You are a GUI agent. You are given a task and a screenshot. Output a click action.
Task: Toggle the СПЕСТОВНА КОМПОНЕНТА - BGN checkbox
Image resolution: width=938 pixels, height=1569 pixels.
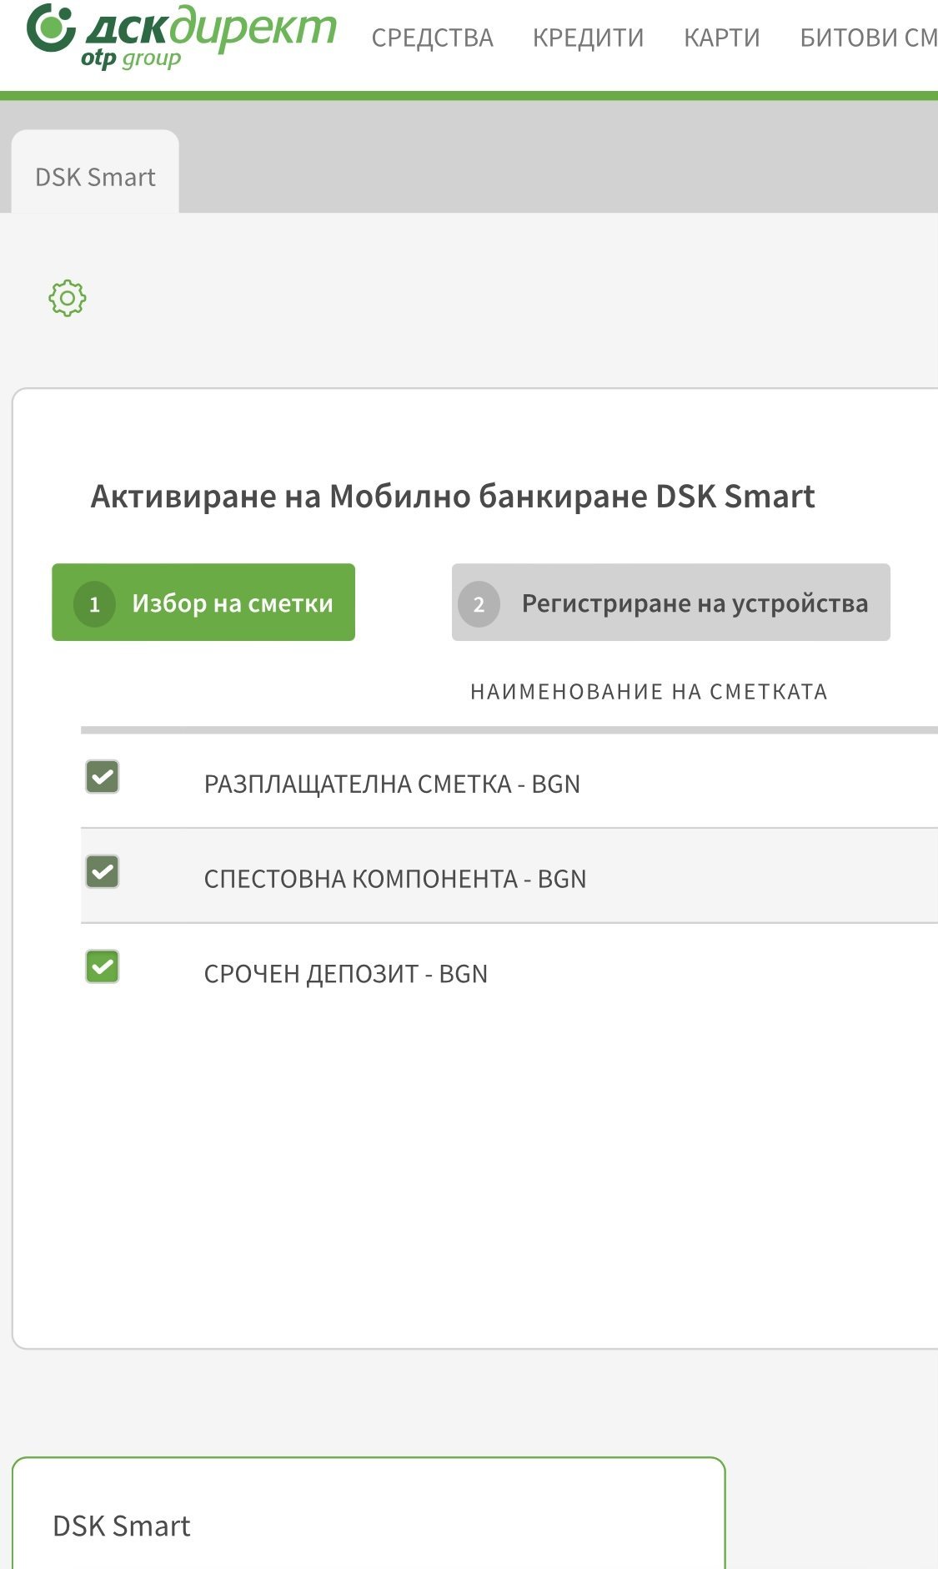pos(103,872)
